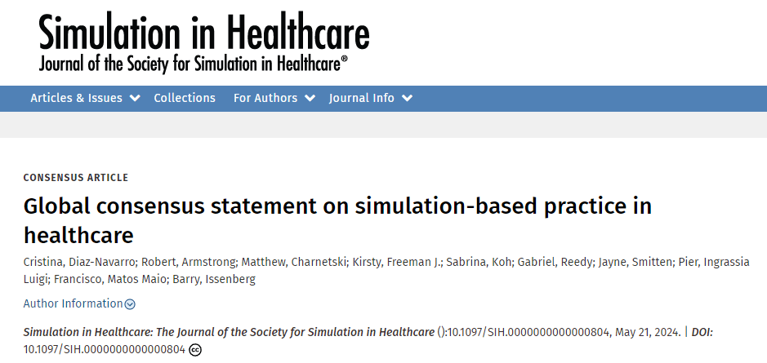The height and width of the screenshot is (363, 767).
Task: Click the CONSENSUS ARTICLE category label
Action: click(75, 178)
